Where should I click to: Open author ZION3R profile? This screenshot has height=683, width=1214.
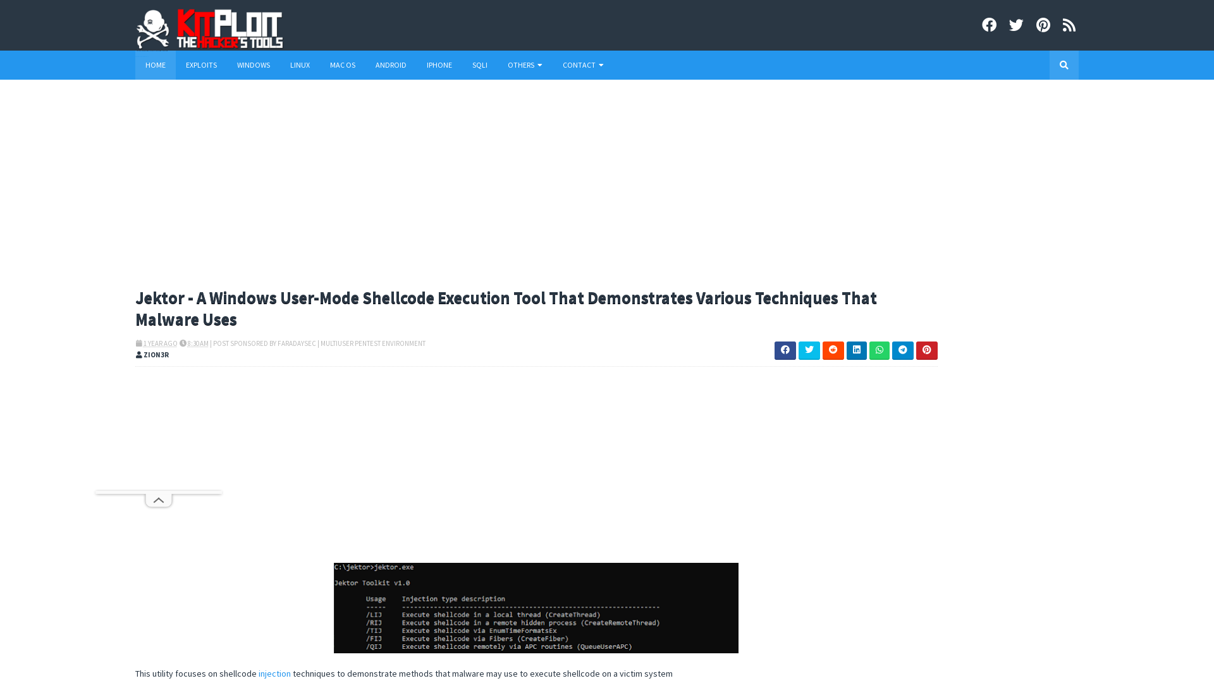(x=156, y=355)
